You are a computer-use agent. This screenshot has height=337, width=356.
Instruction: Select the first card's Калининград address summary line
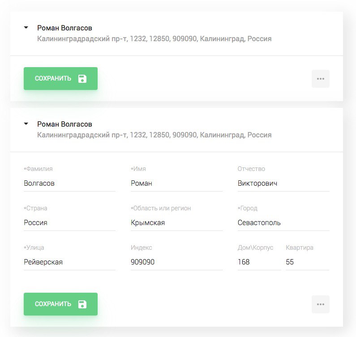point(154,39)
